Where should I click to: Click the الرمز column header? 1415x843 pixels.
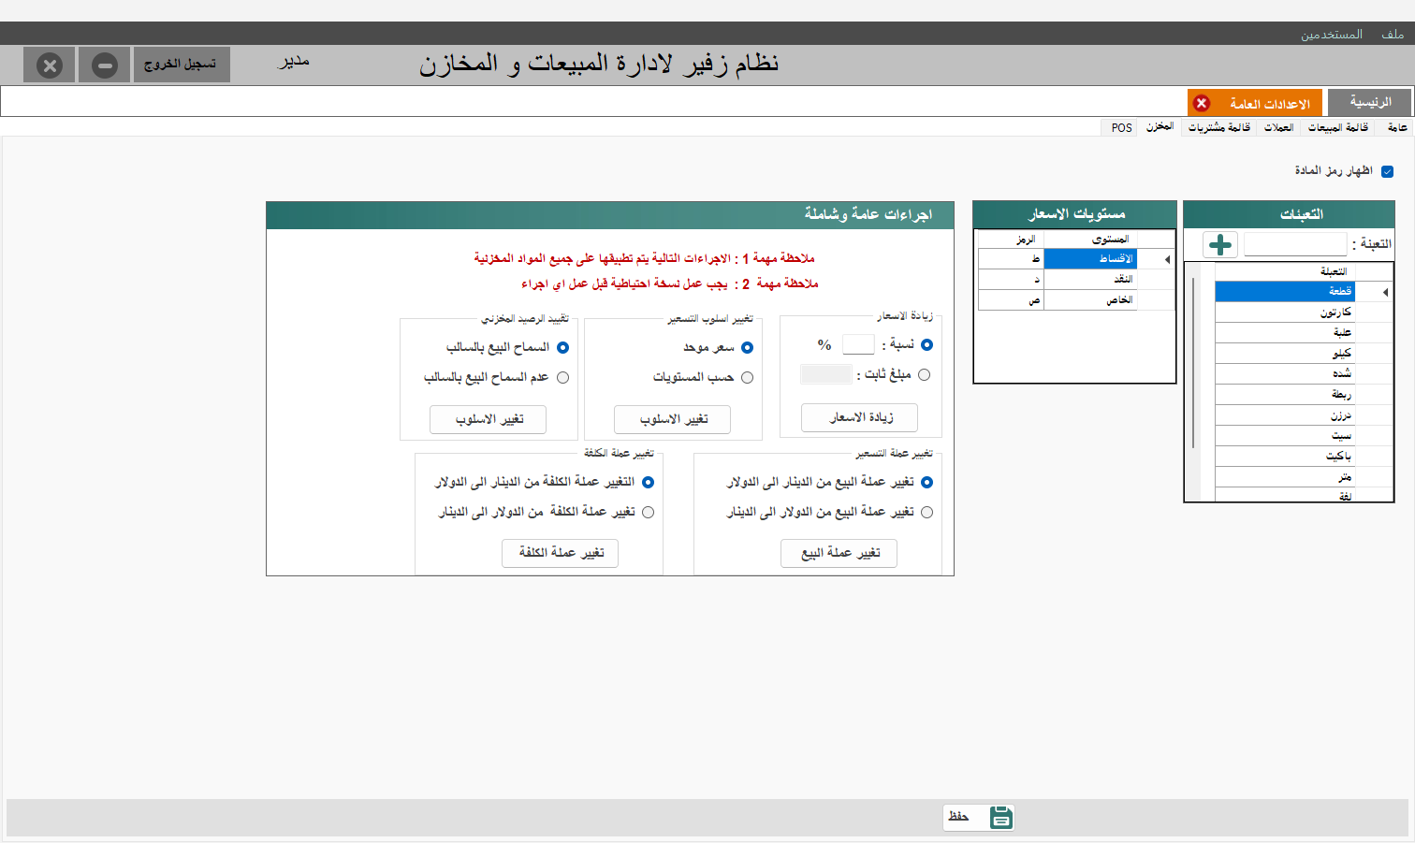1011,240
